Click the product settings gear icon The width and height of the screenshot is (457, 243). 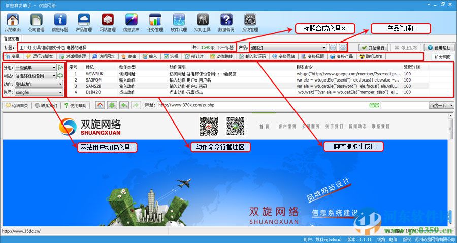[x=343, y=48]
